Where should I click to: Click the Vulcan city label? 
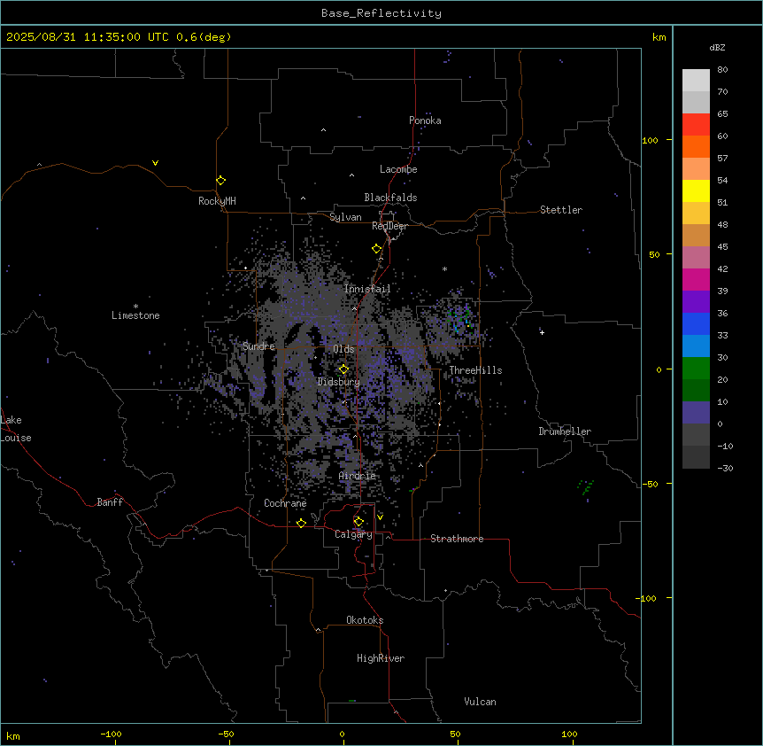(x=481, y=702)
